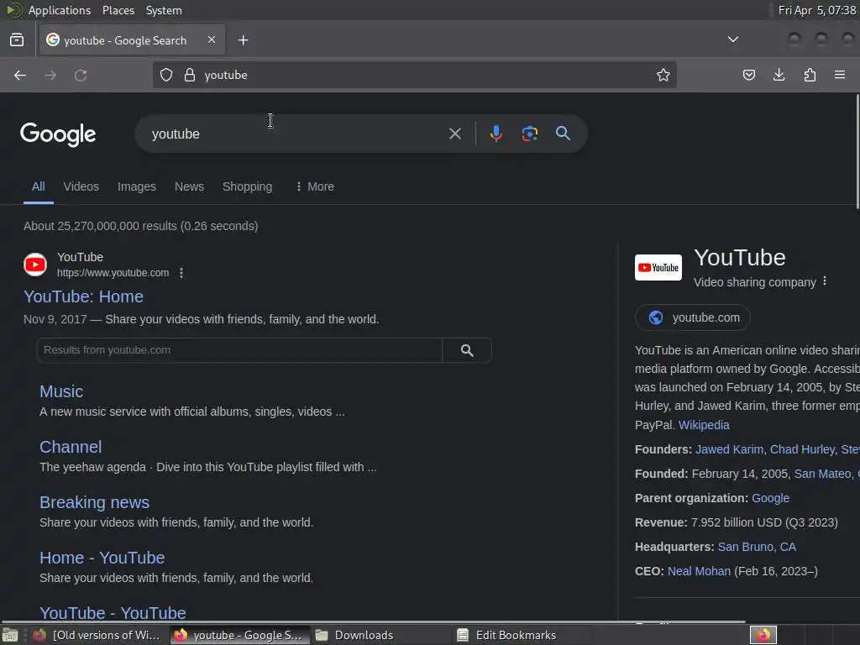Image resolution: width=860 pixels, height=645 pixels.
Task: Open the tracking protection shield icon
Action: click(x=166, y=75)
